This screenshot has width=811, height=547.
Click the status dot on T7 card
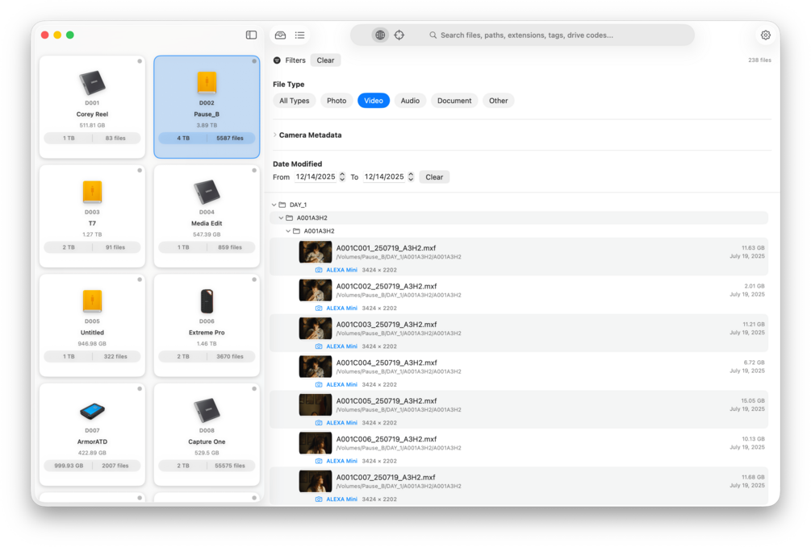140,171
